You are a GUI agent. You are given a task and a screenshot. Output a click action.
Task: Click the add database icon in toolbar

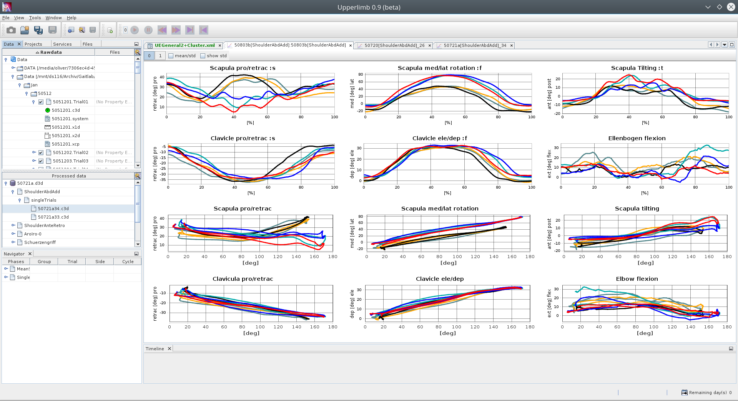pyautogui.click(x=110, y=30)
